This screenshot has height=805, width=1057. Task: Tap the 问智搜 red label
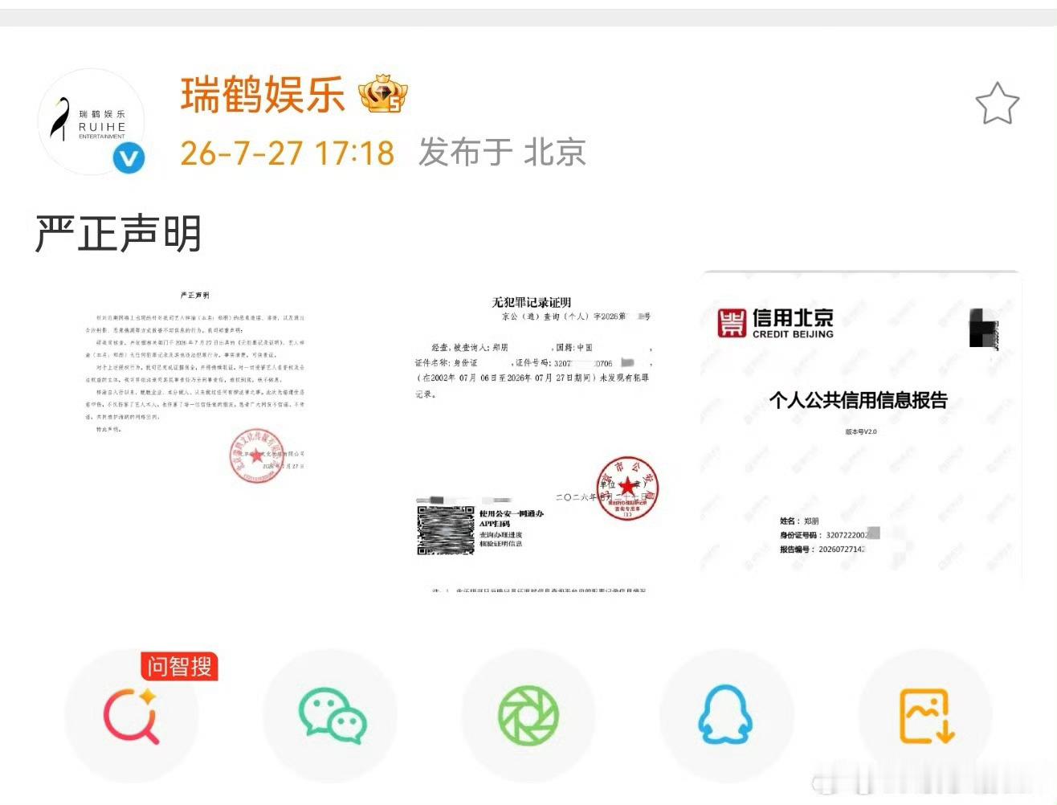pyautogui.click(x=179, y=666)
